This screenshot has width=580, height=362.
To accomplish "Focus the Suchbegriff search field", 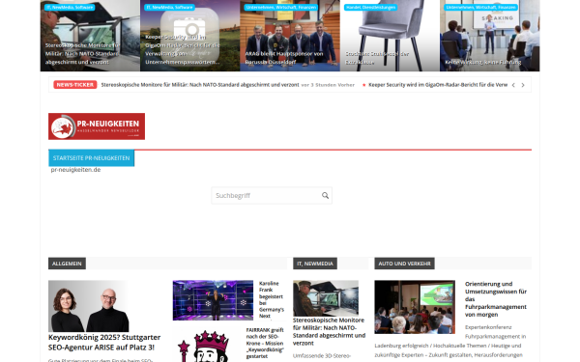I will coord(272,195).
